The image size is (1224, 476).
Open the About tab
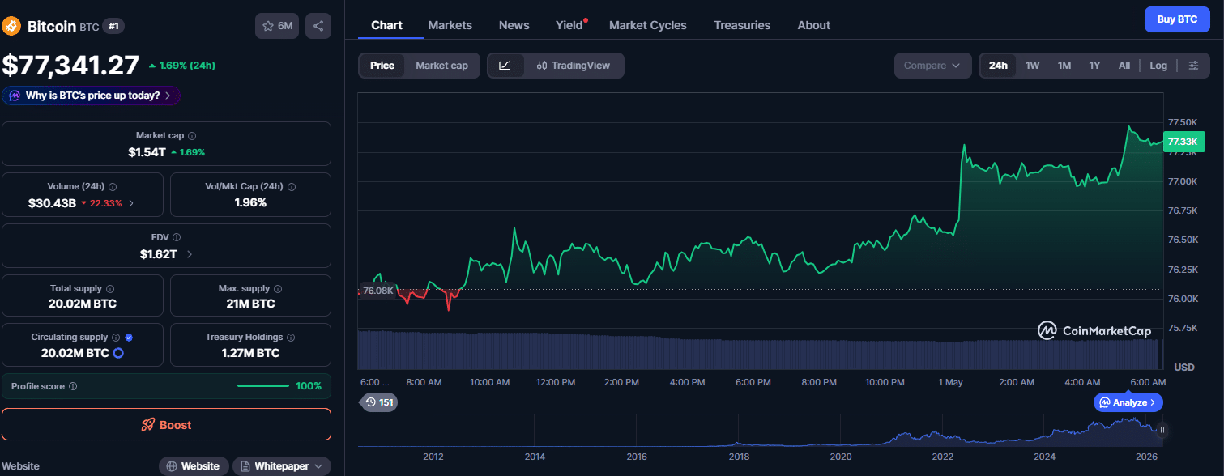coord(813,25)
